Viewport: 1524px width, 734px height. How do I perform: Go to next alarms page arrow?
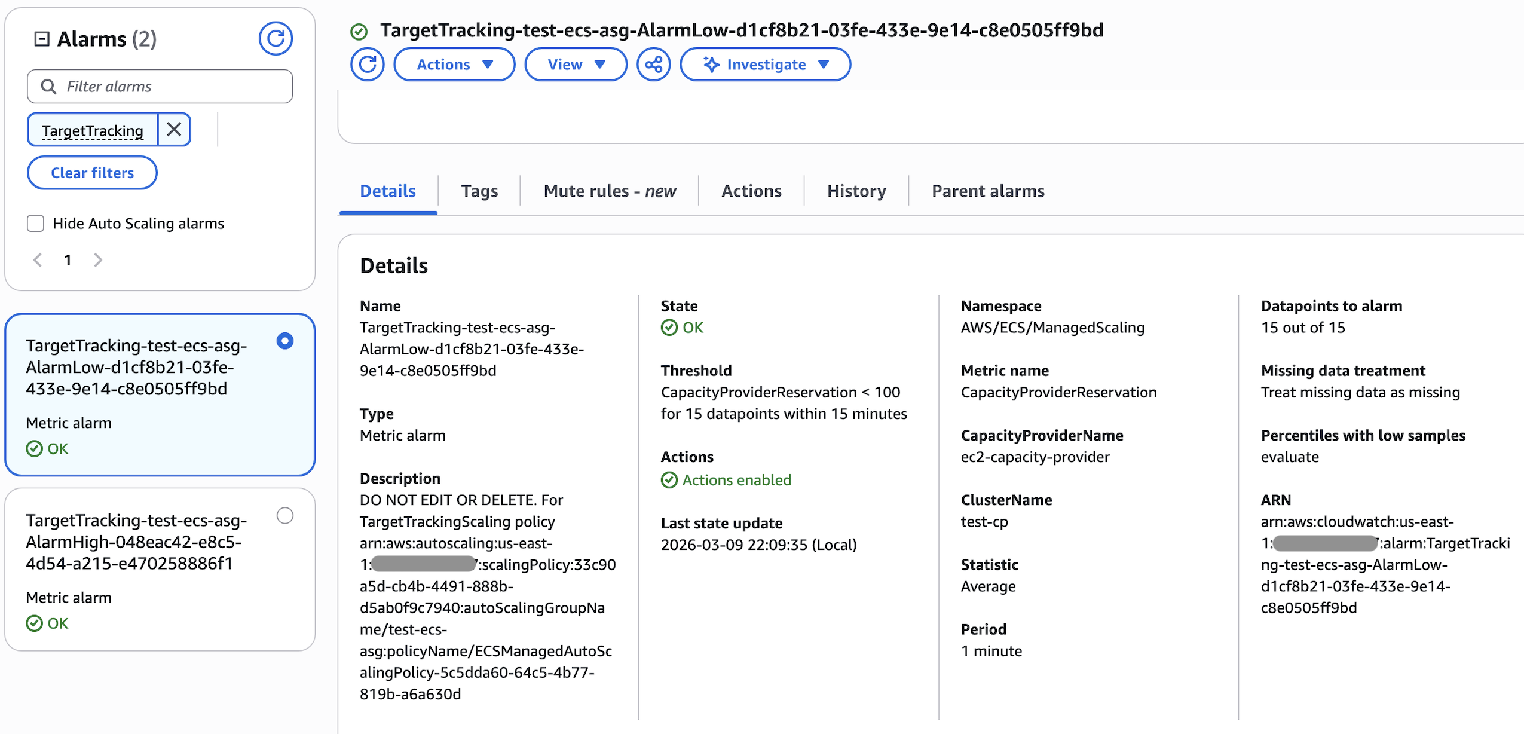coord(98,260)
